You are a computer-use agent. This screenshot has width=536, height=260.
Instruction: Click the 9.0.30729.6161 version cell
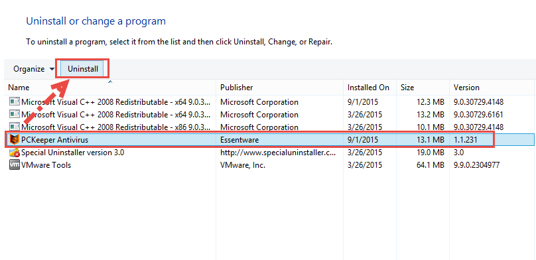(478, 115)
